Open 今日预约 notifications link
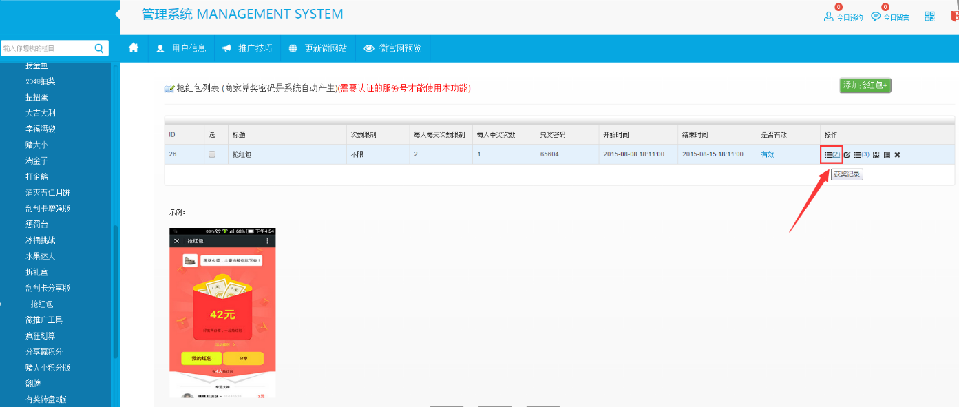Image resolution: width=959 pixels, height=407 pixels. [x=843, y=17]
